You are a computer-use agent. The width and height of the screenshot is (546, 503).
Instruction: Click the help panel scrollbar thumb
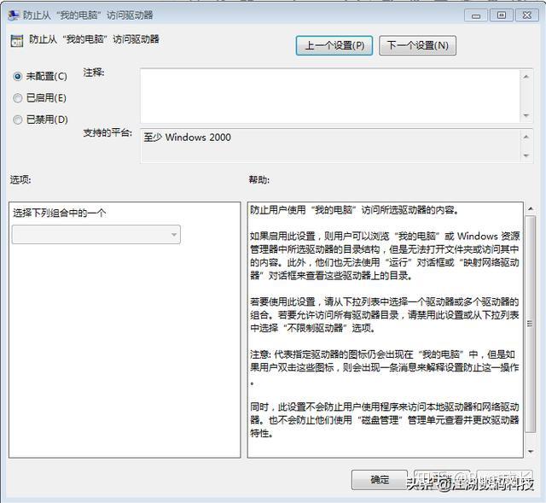[x=531, y=324]
